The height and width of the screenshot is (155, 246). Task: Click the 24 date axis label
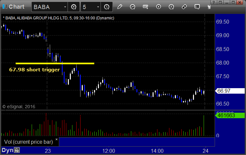pyautogui.click(x=205, y=151)
